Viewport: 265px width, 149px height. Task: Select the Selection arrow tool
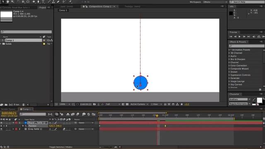[3, 2]
